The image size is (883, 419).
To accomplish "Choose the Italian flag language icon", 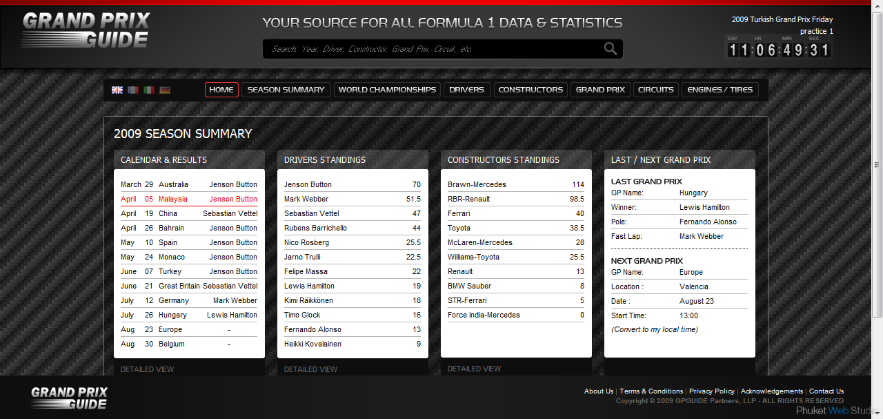I will coord(149,90).
